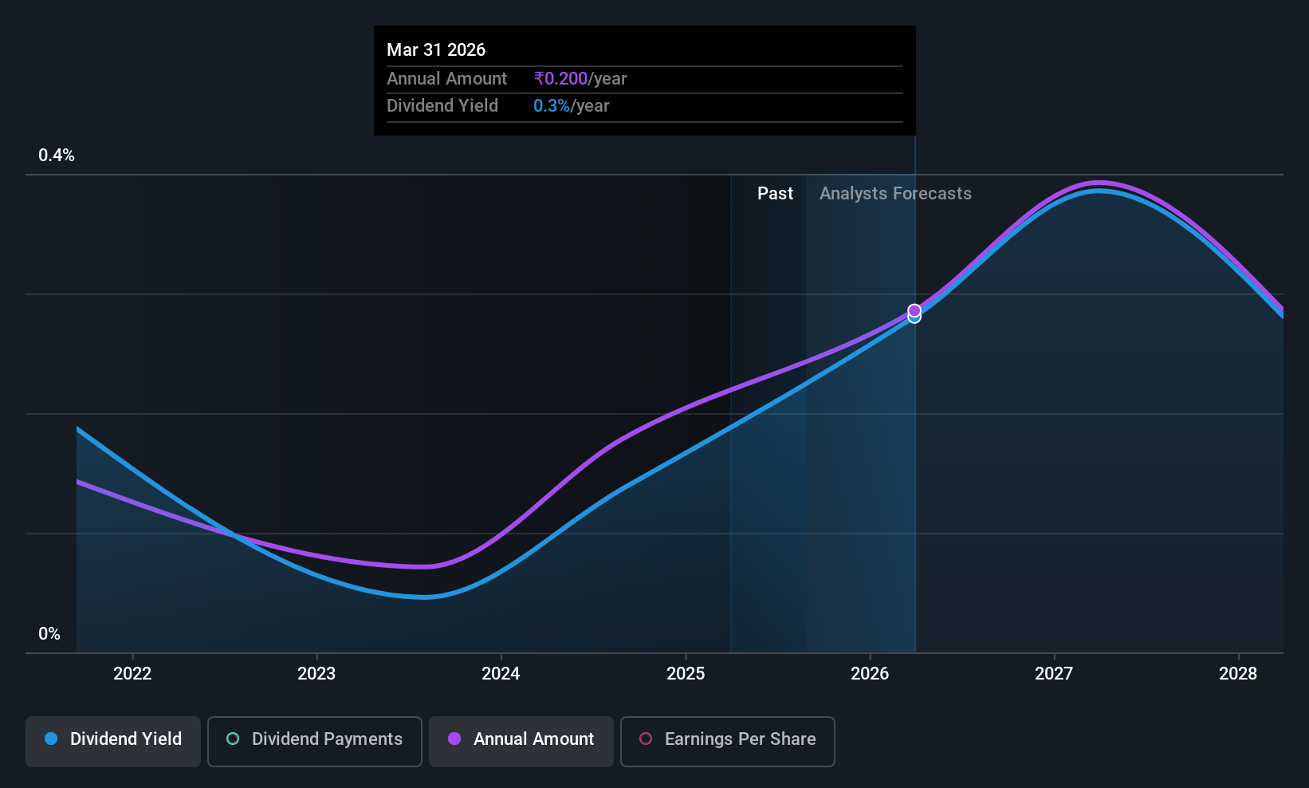Click the 2024 x-axis label
This screenshot has height=788, width=1309.
pos(501,674)
